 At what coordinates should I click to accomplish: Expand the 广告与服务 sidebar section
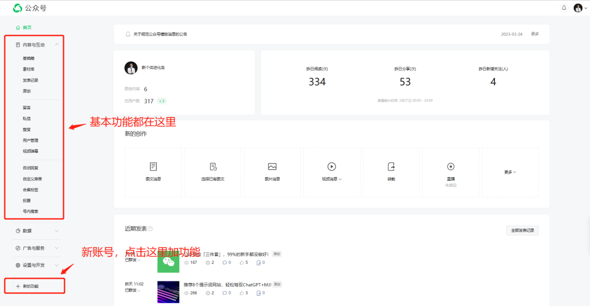[x=57, y=248]
